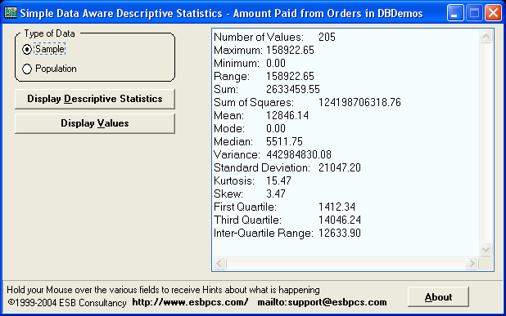
Task: Click the 'Hold your Mouse over' hint text
Action: click(x=163, y=290)
